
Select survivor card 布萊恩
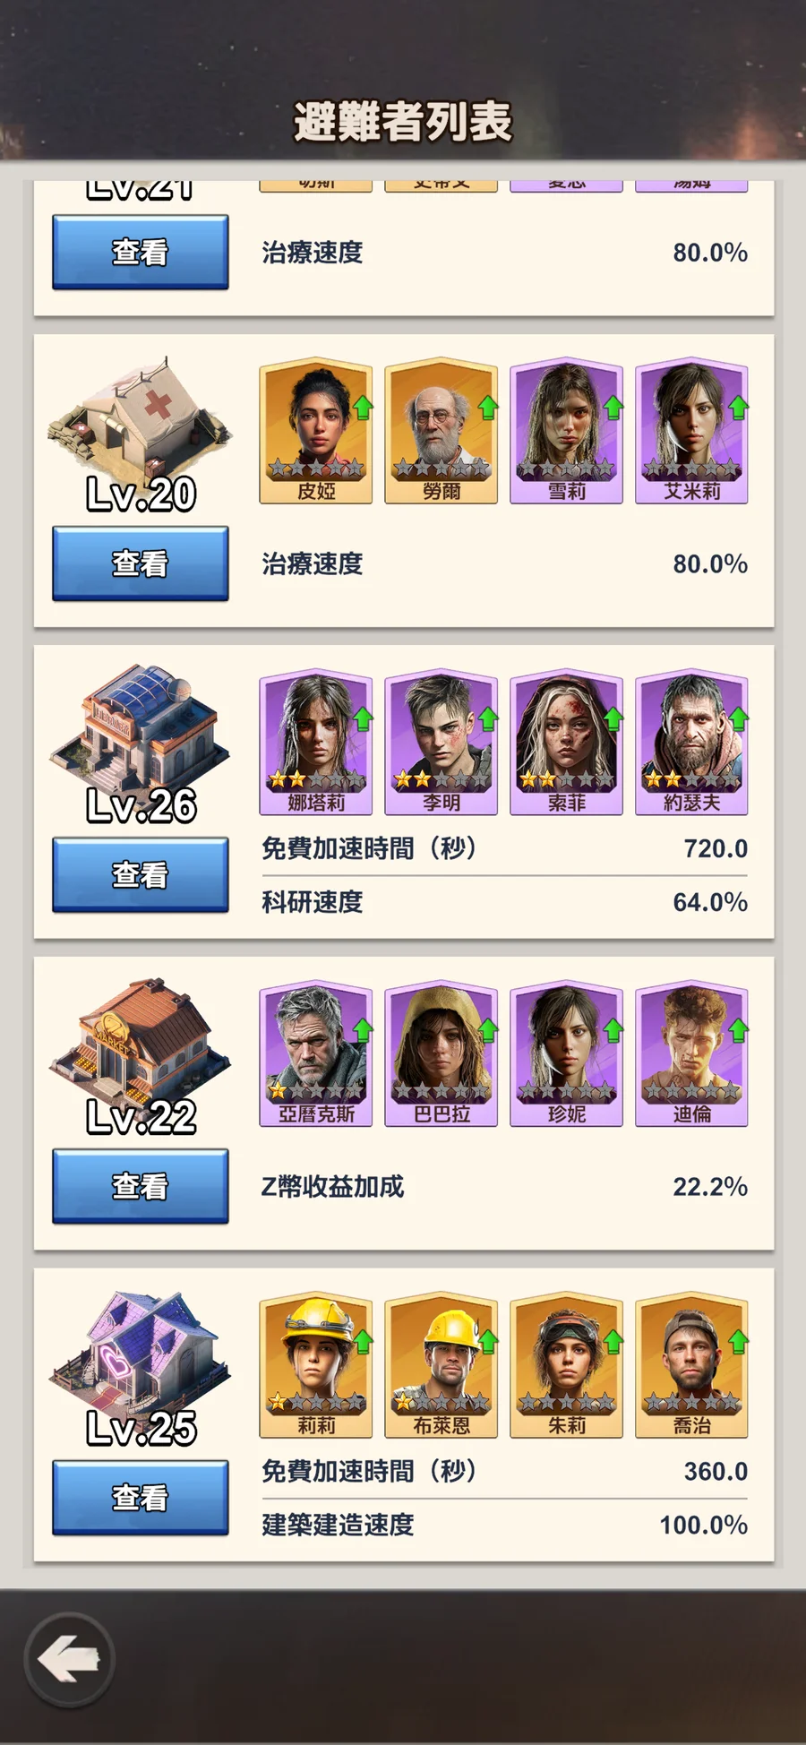coord(441,1365)
